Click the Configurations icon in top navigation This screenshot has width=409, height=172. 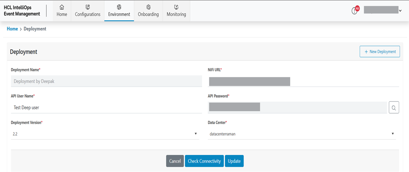87,7
